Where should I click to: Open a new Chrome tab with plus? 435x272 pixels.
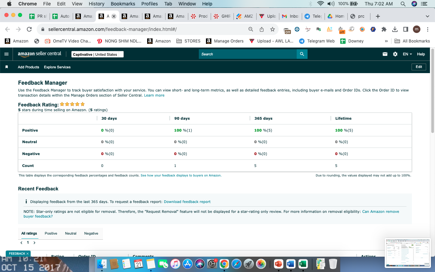coord(378,16)
